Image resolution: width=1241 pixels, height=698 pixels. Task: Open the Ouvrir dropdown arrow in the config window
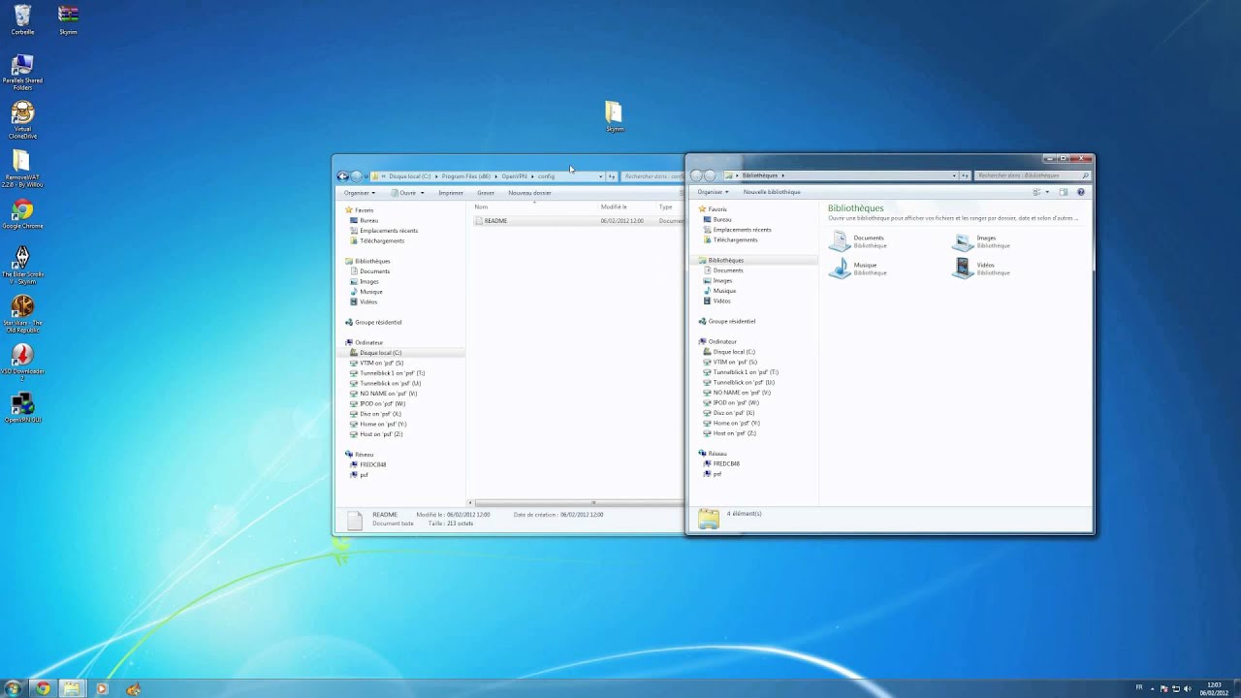pyautogui.click(x=422, y=193)
